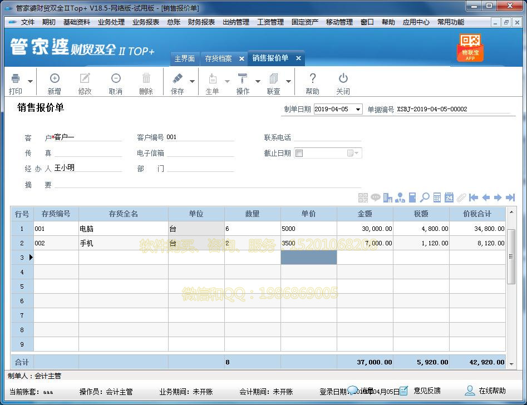Click the 24 calendar icon above the grid
527x405 pixels.
(449, 197)
